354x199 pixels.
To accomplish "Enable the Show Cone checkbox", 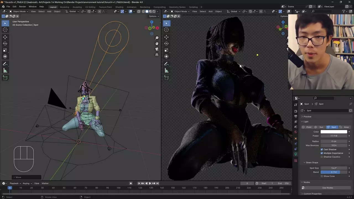I will 322,176.
